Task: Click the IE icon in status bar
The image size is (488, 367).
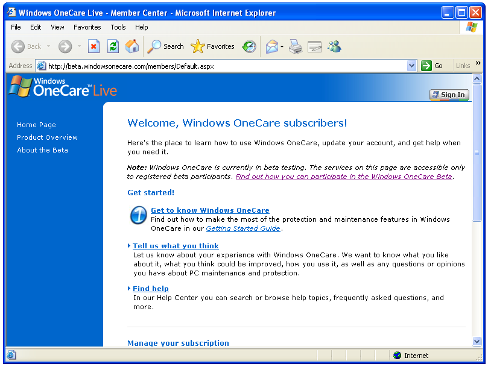Action: 11,355
